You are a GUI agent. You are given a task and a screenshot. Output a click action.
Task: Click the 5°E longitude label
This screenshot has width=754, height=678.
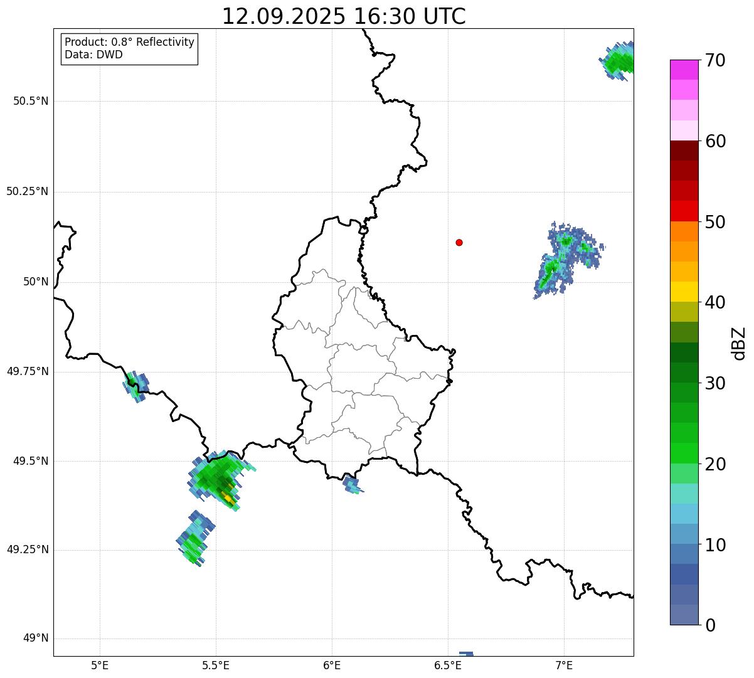[100, 665]
